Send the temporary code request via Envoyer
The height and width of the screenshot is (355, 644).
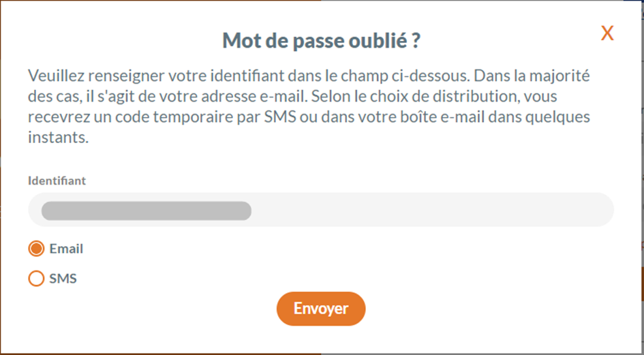(321, 309)
